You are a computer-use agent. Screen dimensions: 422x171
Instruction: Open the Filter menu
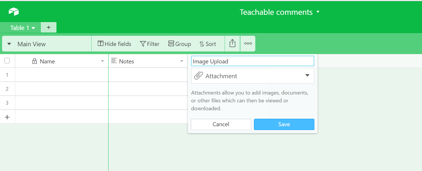[150, 44]
